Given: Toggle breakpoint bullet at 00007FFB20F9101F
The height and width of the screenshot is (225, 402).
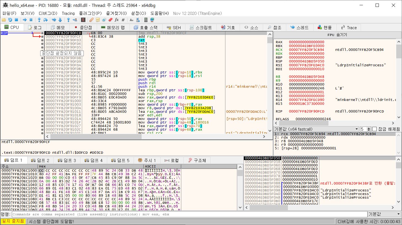Looking at the screenshot, I should [x=42, y=122].
